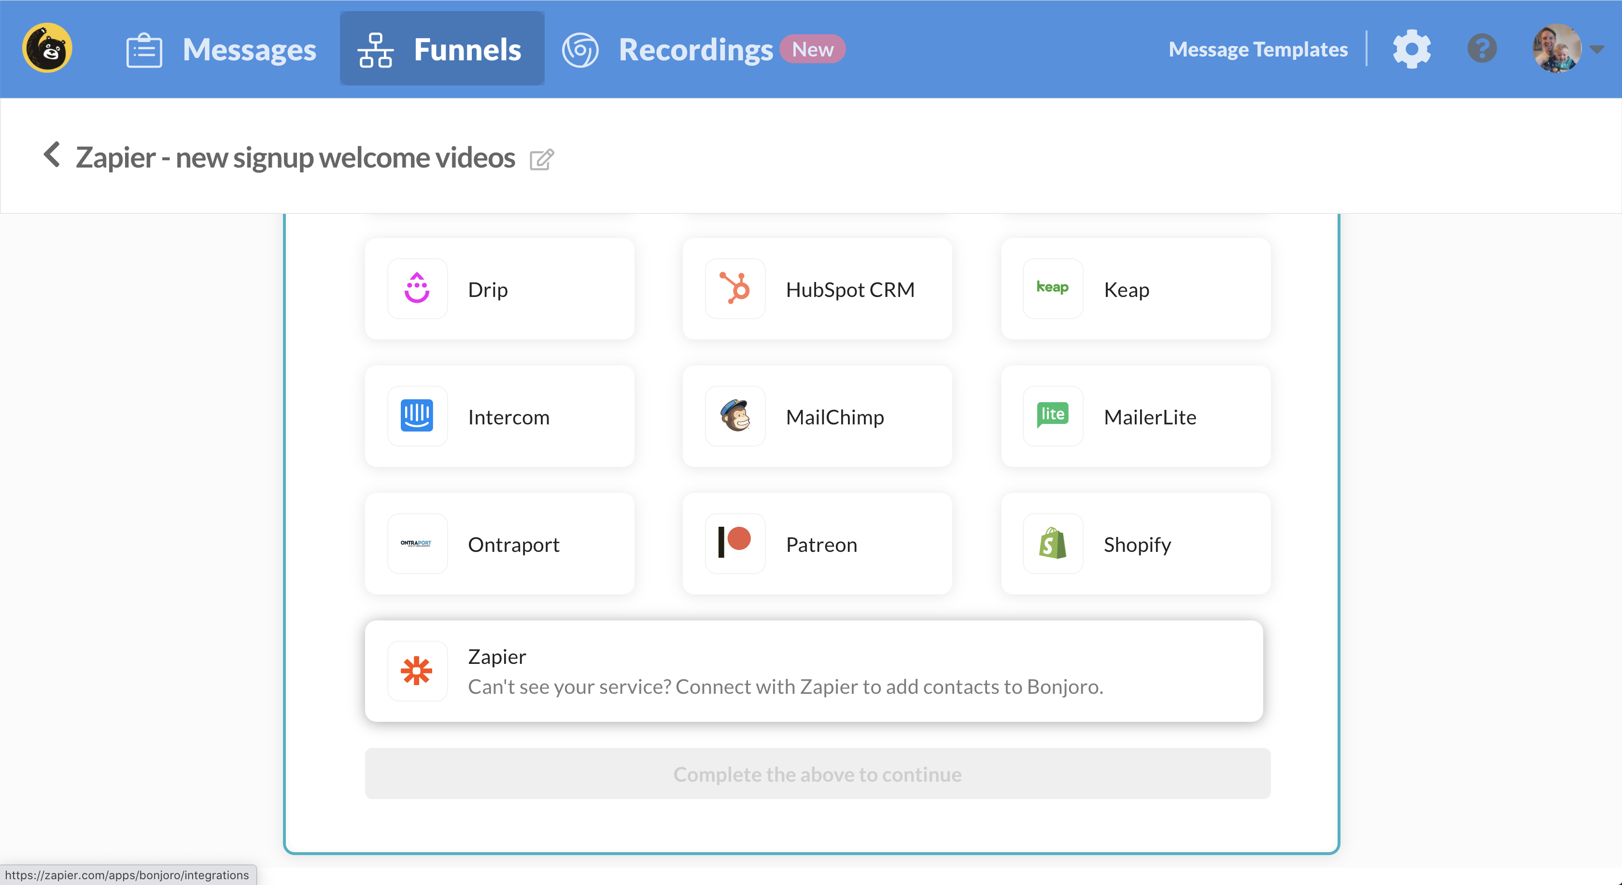Click the Bonjoro bear logo

point(47,48)
